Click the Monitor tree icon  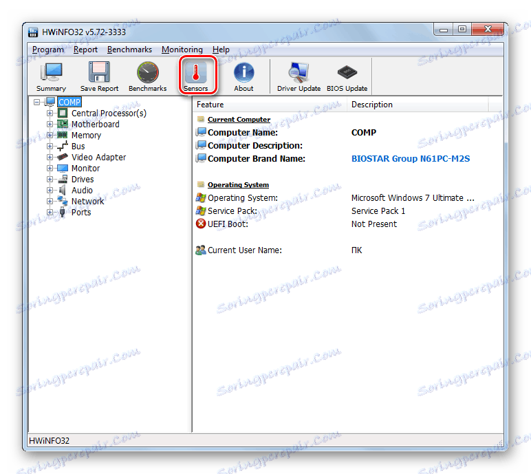[x=63, y=168]
